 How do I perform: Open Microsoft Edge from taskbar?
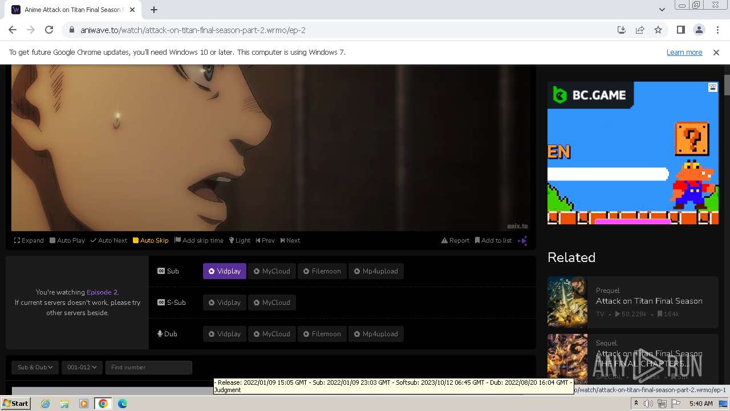click(123, 404)
